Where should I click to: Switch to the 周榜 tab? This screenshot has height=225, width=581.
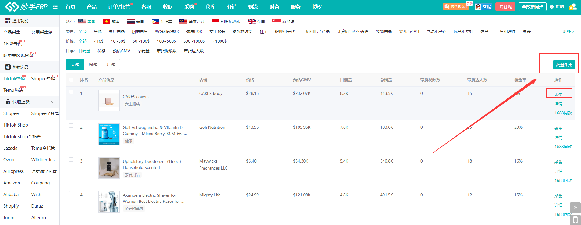[x=93, y=65]
